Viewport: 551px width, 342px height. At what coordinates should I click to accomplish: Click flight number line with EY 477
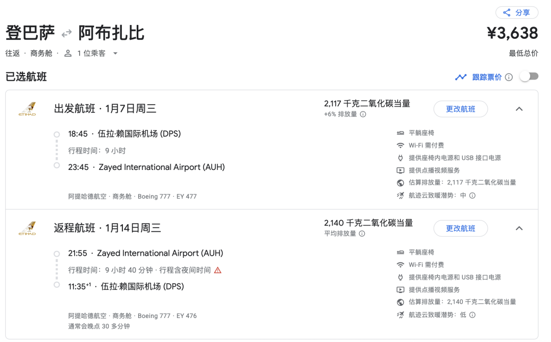[x=133, y=197]
